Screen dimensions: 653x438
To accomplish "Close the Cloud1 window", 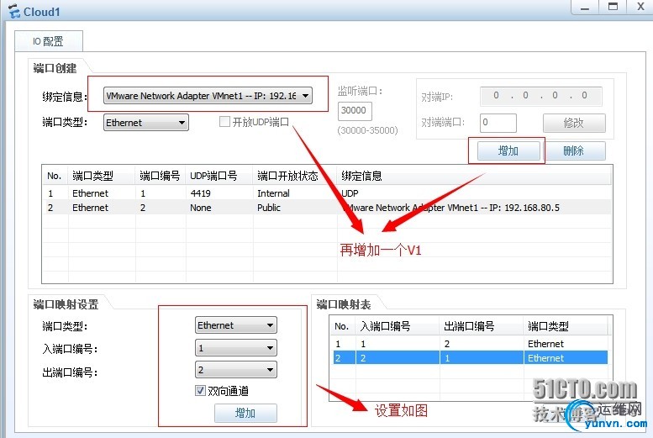I will tap(640, 7).
